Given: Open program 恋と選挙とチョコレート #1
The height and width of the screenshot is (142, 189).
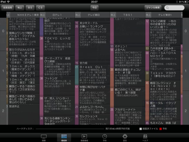Looking at the screenshot, I should coord(128,78).
